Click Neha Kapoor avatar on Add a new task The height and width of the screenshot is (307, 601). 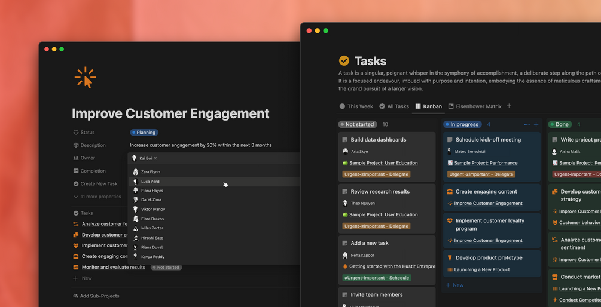(345, 255)
